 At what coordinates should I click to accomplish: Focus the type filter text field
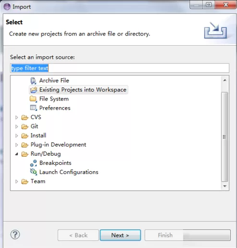[x=120, y=68]
